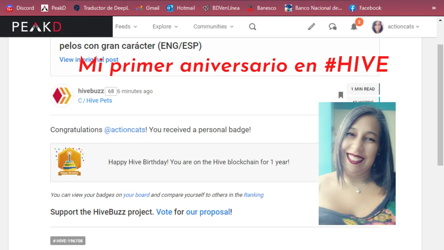Click 'Happy Hive Birthday!' text
The width and height of the screenshot is (444, 250).
[x=138, y=162]
